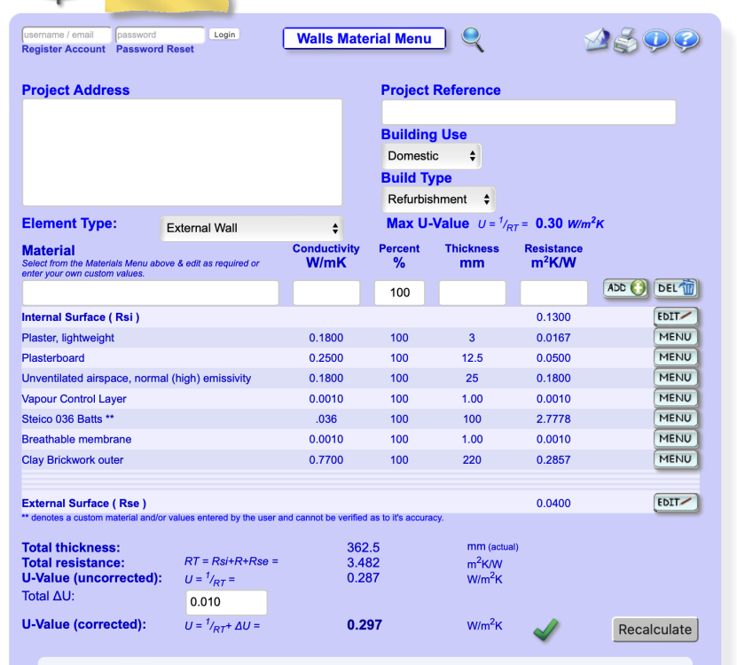Click the Project Address text area
Viewport: 737px width, 665px height.
[x=183, y=153]
